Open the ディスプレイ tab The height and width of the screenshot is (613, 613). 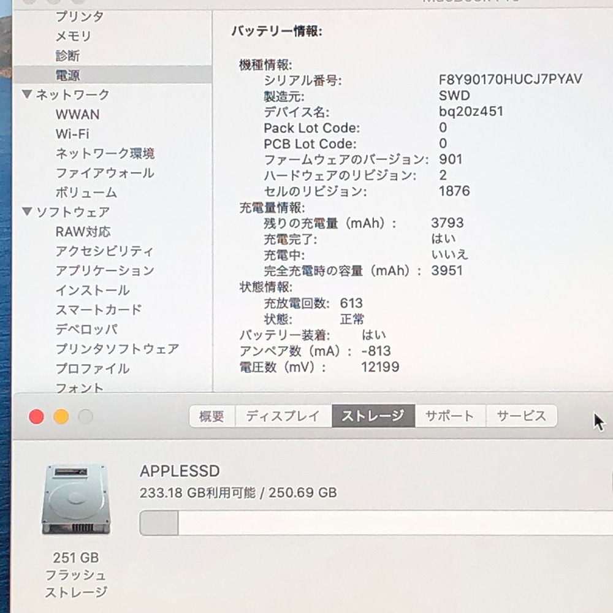tap(283, 416)
